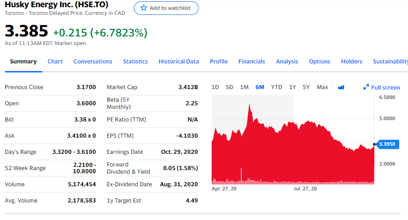
Task: Click the 3.3950 price marker on chart
Action: click(x=386, y=144)
